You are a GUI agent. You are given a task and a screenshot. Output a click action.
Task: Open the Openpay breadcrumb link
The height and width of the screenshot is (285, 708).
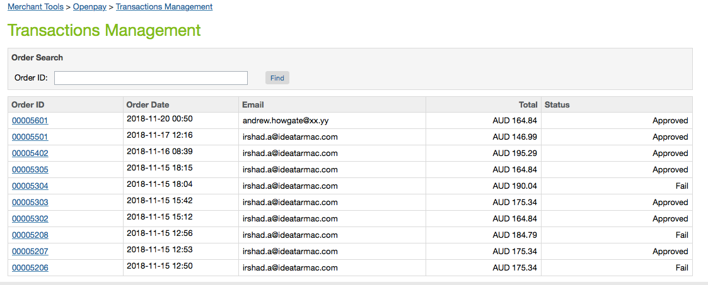tap(90, 7)
